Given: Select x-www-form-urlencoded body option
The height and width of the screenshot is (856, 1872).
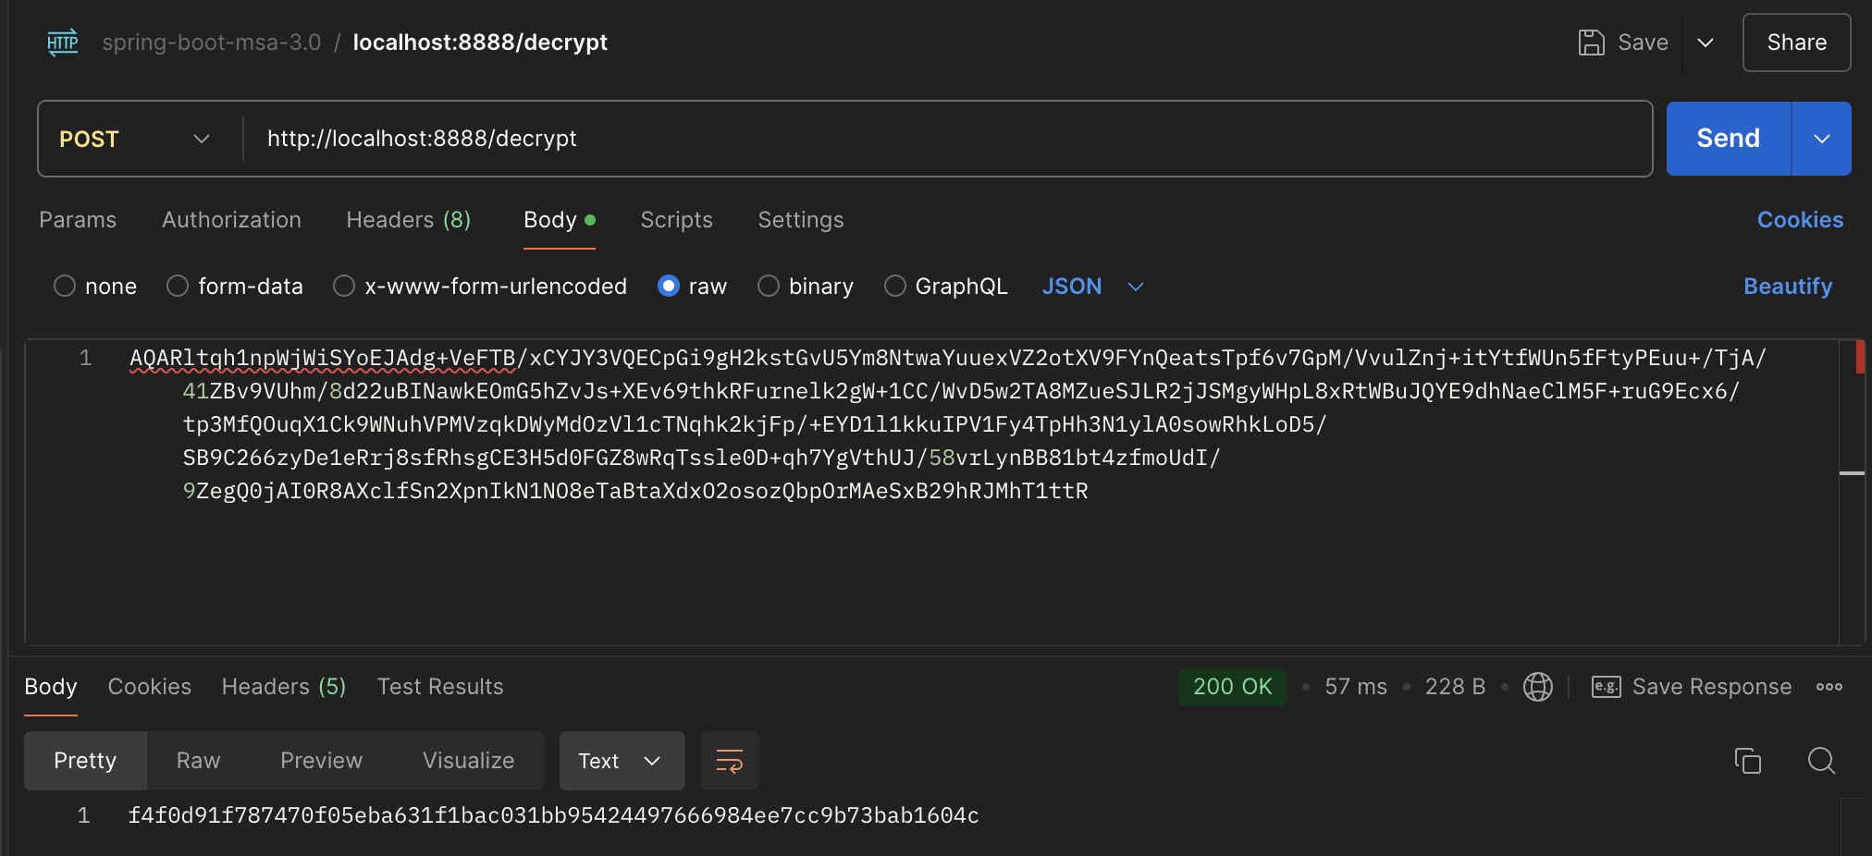Looking at the screenshot, I should pyautogui.click(x=344, y=287).
